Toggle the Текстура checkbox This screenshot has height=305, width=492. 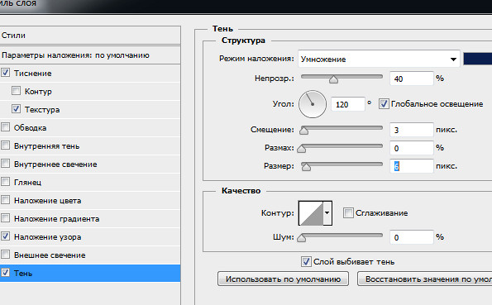point(16,109)
